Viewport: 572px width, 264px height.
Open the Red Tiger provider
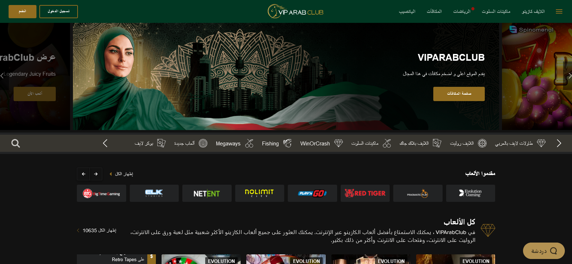click(x=365, y=193)
